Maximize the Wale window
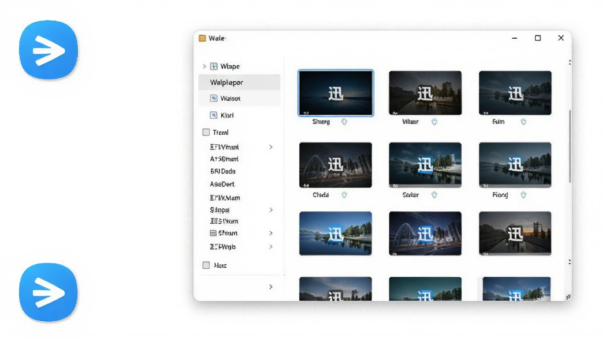603x339 pixels. pos(538,38)
